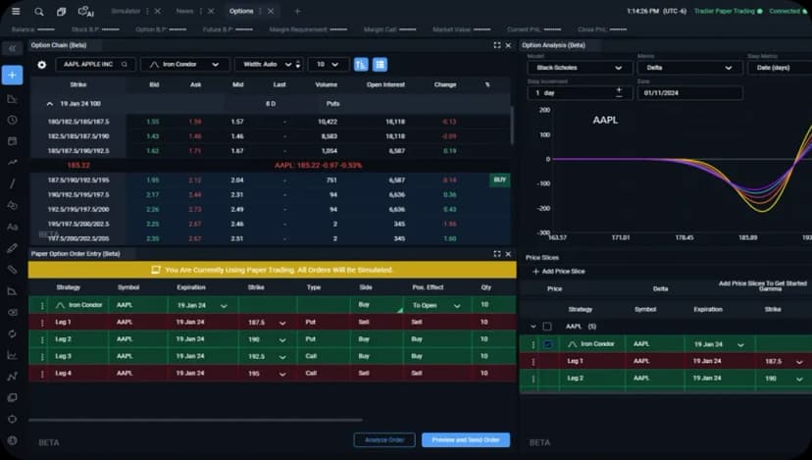
Task: Open Options tab kebab menu
Action: click(x=261, y=12)
